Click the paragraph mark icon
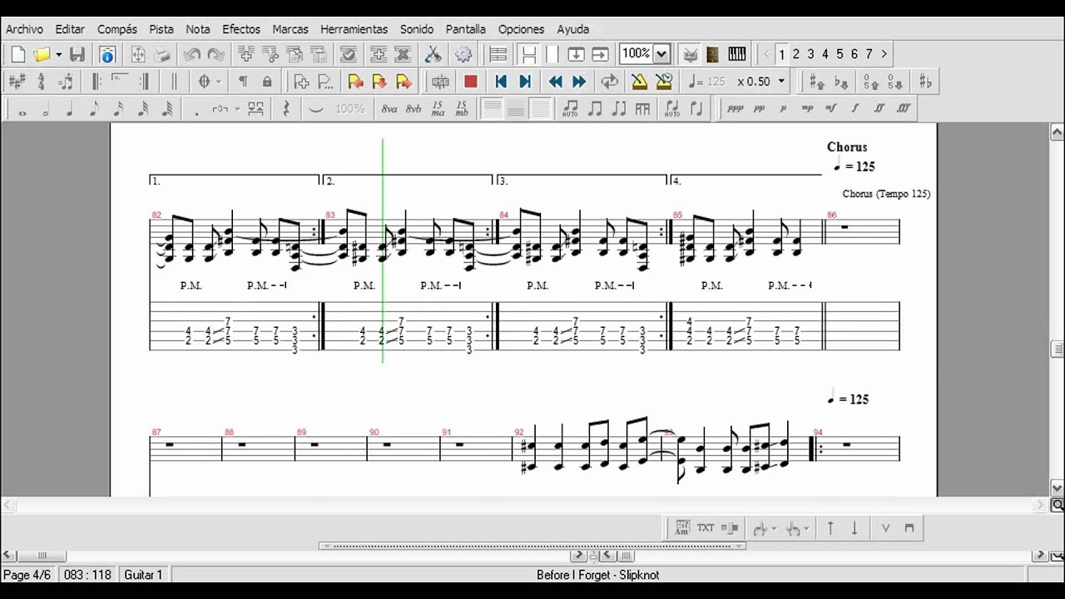1065x599 pixels. point(243,82)
